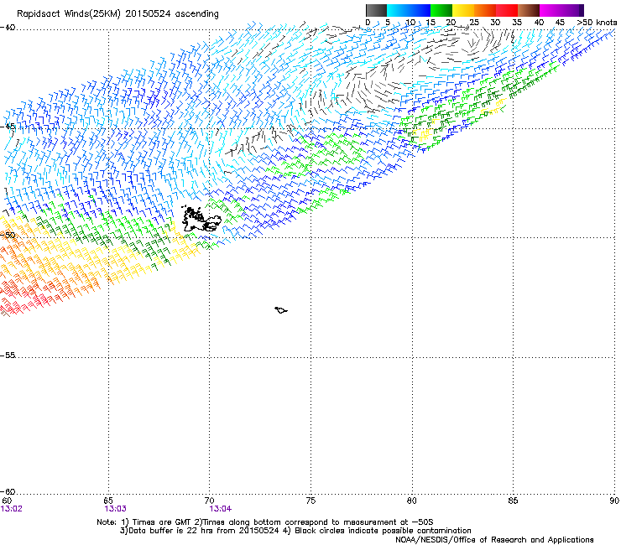Click the gray 0–5 knots legend segment
This screenshot has width=621, height=545.
pos(376,10)
